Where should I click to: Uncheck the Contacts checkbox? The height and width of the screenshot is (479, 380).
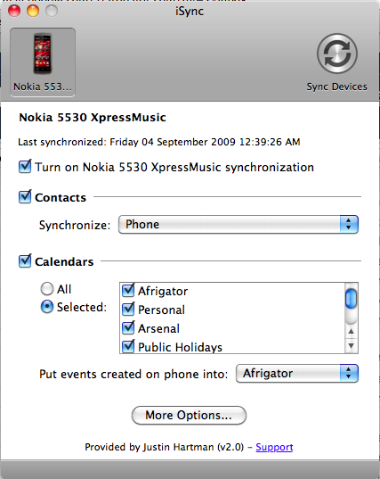[25, 197]
